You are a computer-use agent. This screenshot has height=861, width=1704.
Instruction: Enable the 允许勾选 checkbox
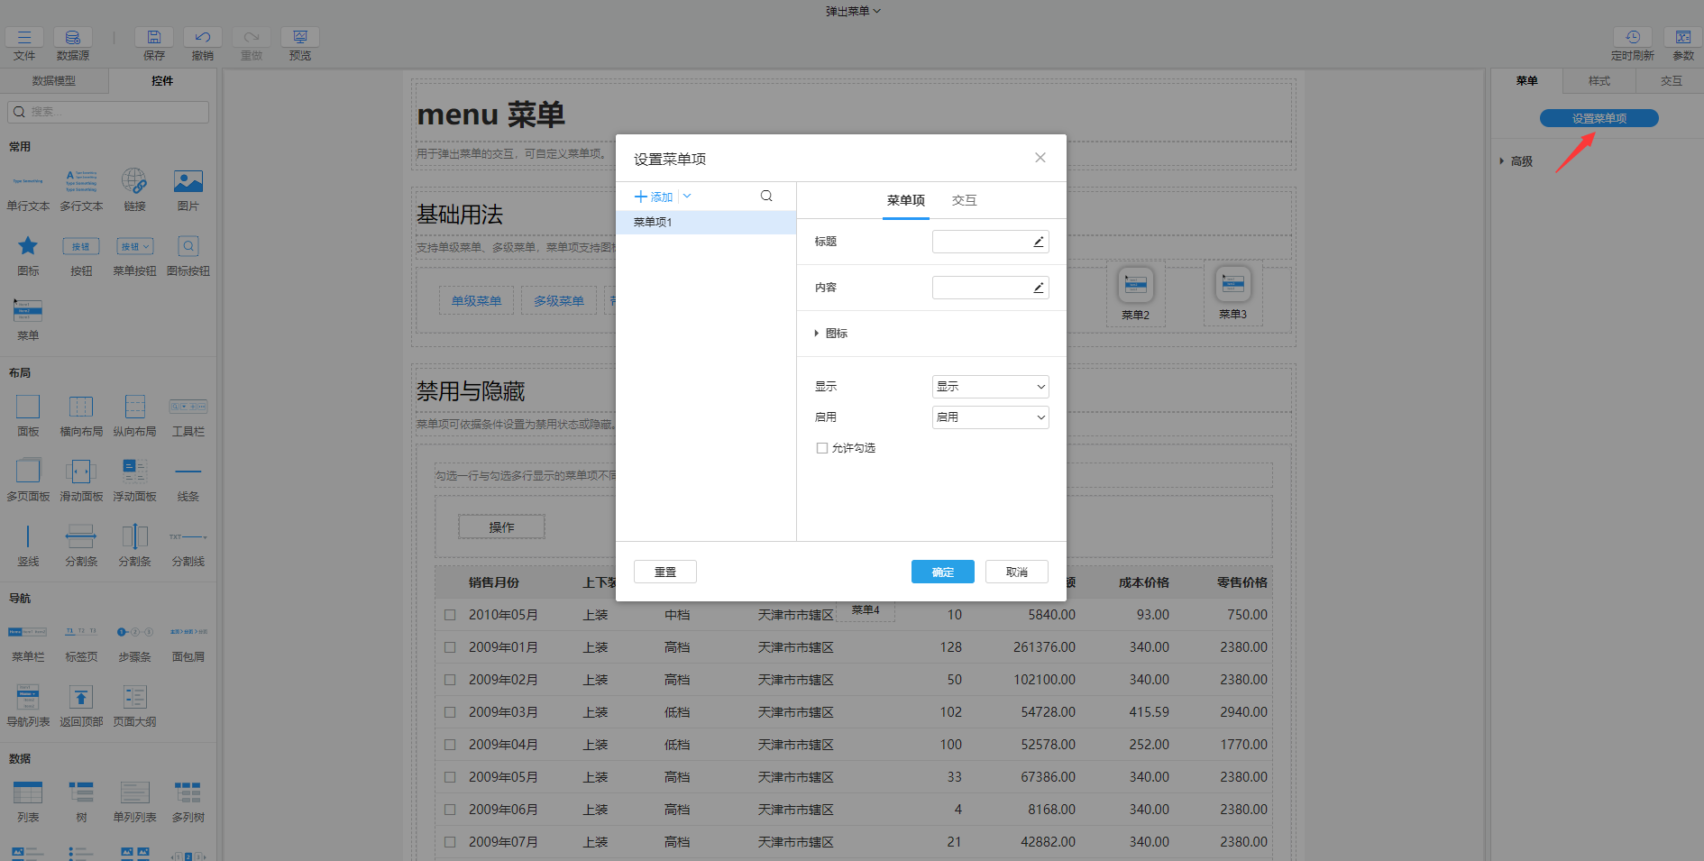[x=822, y=448]
